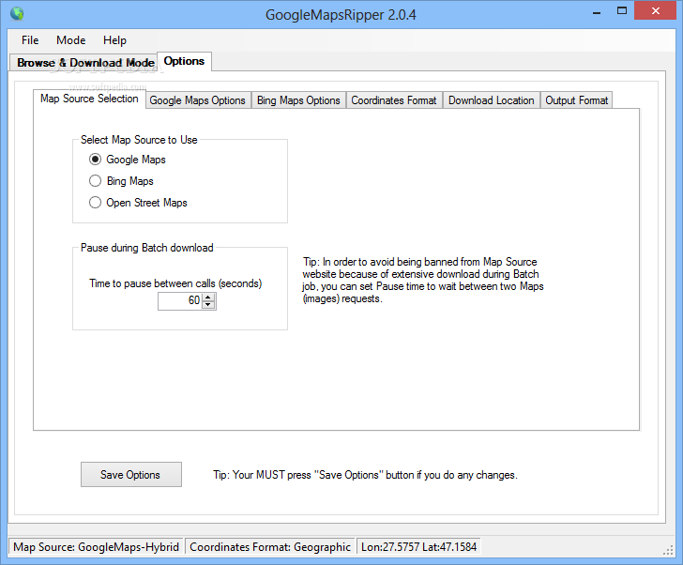Click Map Source: GoogleMaps-Hybrid status entry
Viewport: 683px width, 565px height.
click(97, 547)
